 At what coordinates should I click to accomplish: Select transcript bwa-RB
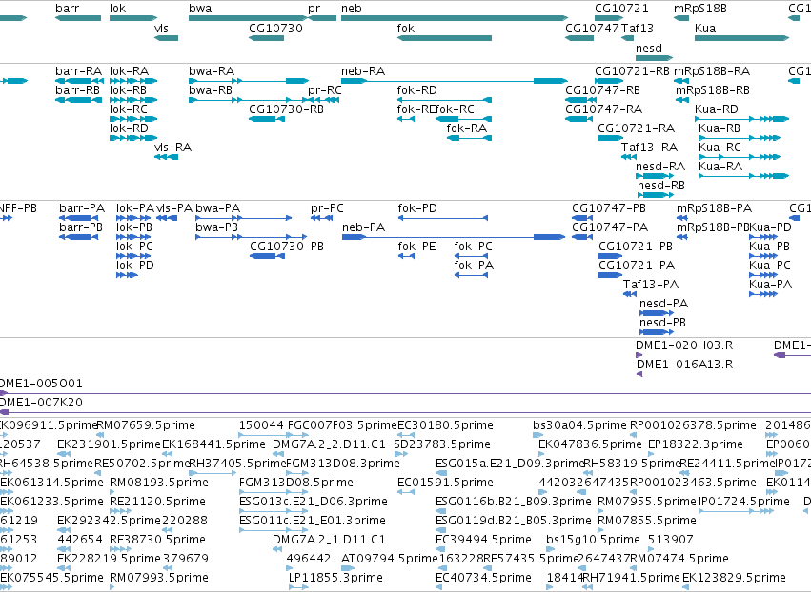[211, 90]
